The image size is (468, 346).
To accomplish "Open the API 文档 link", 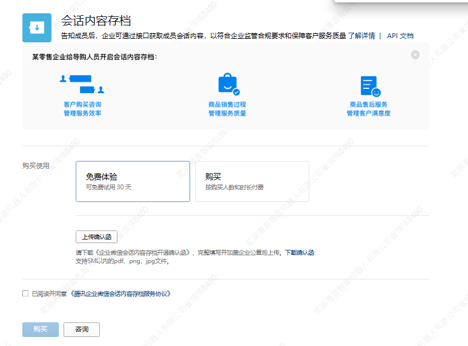I will pos(400,36).
